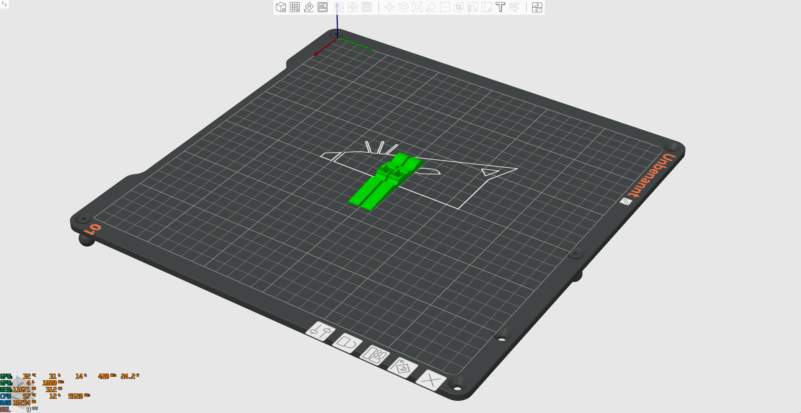Image resolution: width=801 pixels, height=413 pixels.
Task: Arrange objects on this plate icon
Action: pos(375,355)
